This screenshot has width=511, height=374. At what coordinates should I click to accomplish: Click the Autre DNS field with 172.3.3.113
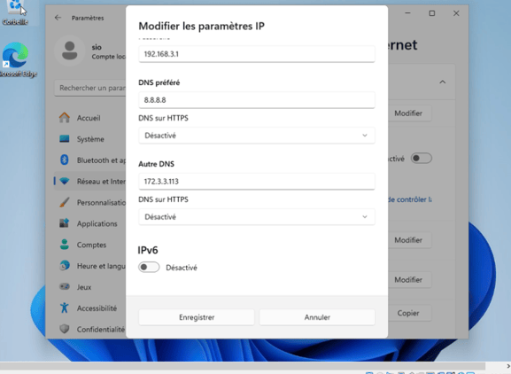click(257, 182)
